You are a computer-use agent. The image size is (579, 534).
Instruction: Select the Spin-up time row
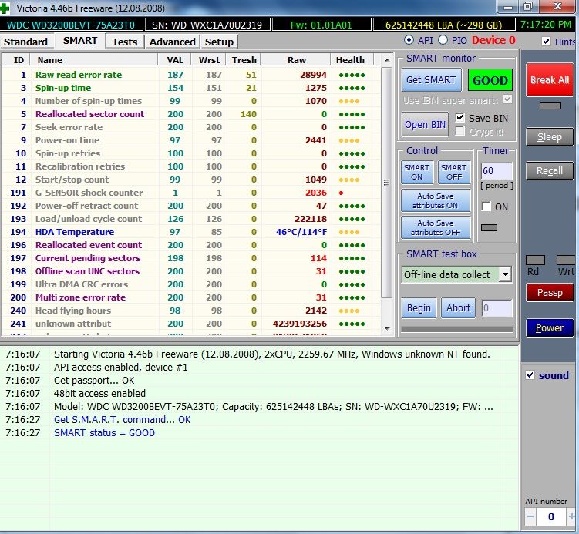click(191, 88)
